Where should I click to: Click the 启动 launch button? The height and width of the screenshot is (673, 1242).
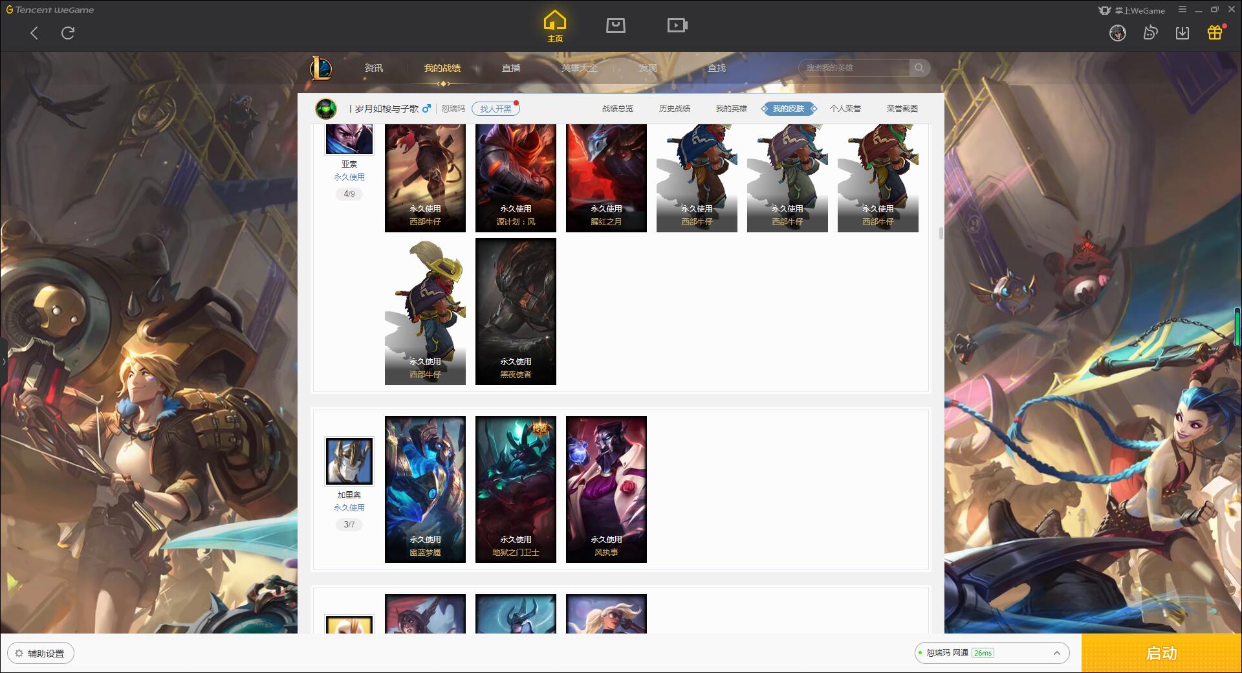pos(1162,653)
